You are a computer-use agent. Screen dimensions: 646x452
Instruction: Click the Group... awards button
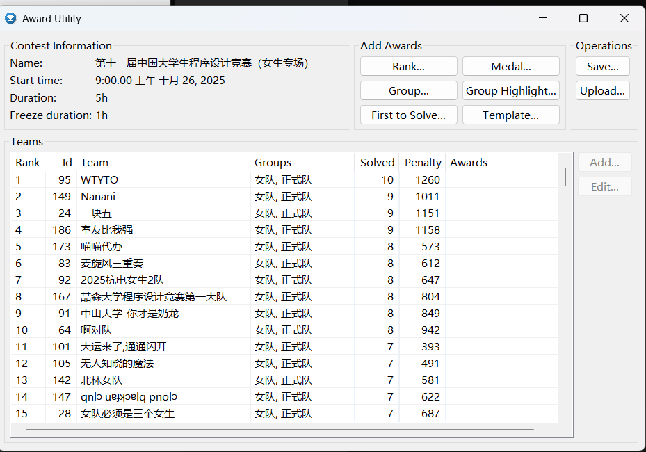[408, 91]
